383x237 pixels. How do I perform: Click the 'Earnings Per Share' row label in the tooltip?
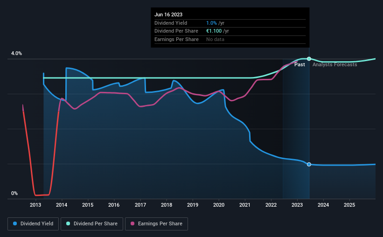click(176, 39)
